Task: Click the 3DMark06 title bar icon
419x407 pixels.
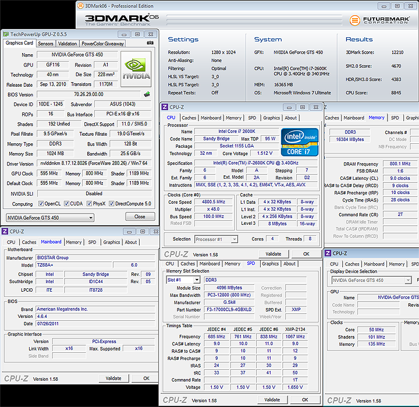Action: [80, 6]
